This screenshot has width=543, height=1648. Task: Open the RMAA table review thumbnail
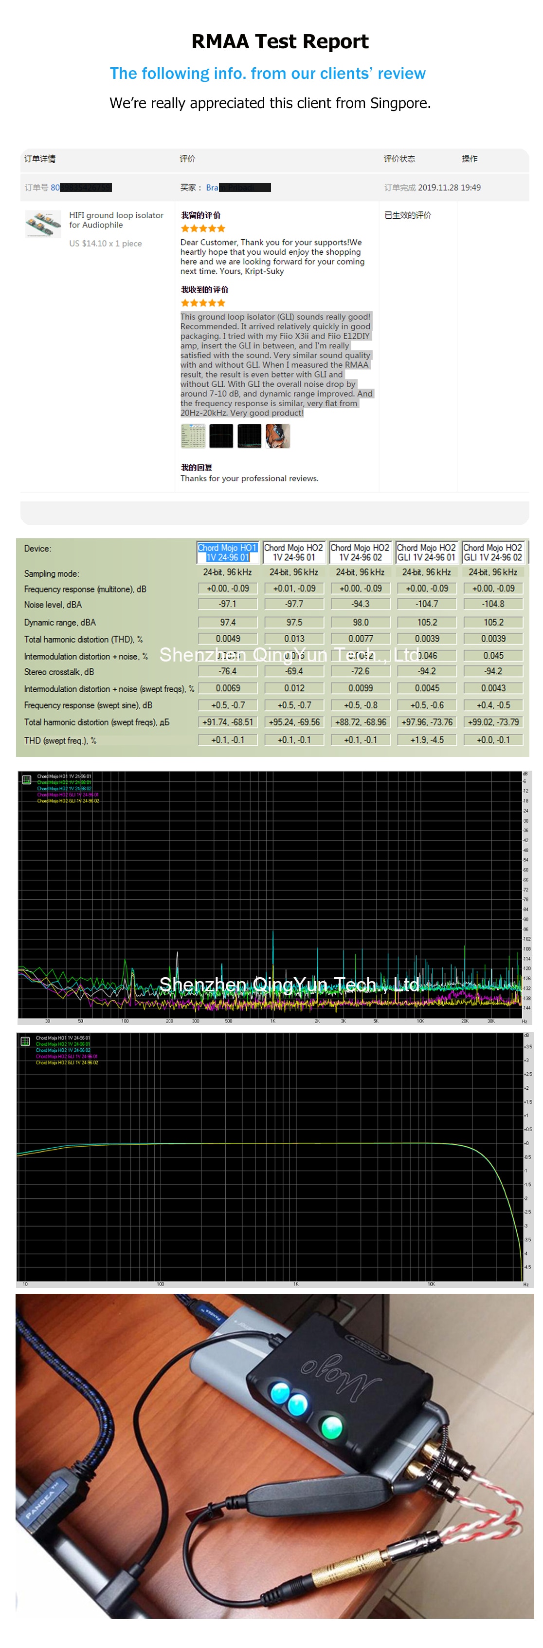[193, 436]
